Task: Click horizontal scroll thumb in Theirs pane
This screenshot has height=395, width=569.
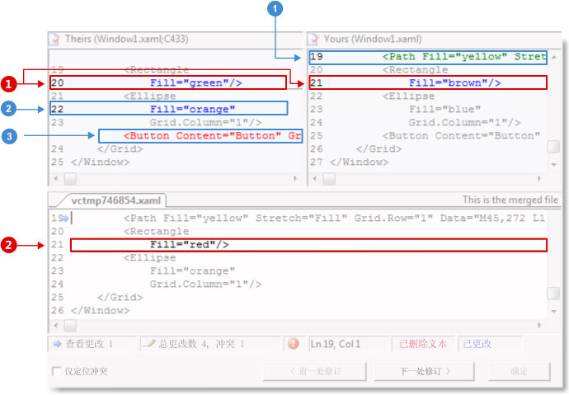Action: (x=70, y=178)
